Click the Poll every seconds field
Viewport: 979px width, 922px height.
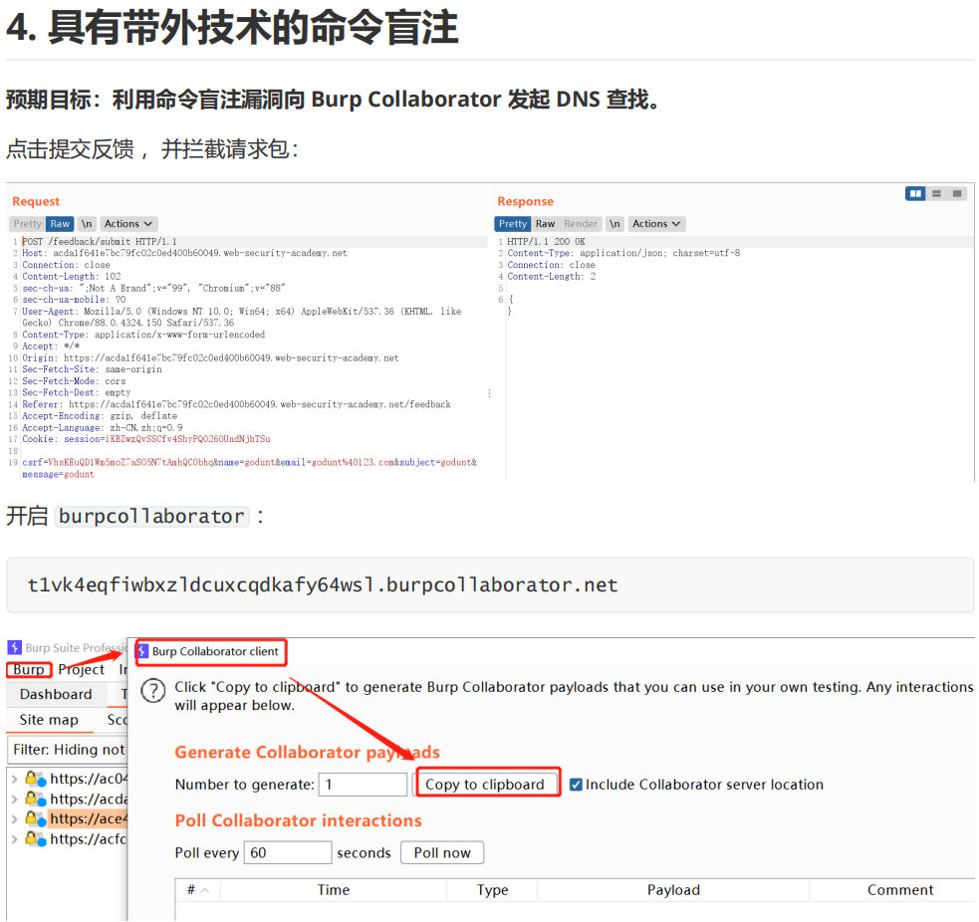[x=288, y=852]
